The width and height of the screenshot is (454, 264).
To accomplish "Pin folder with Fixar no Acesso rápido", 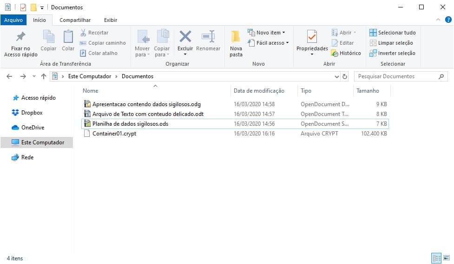I will pos(20,43).
